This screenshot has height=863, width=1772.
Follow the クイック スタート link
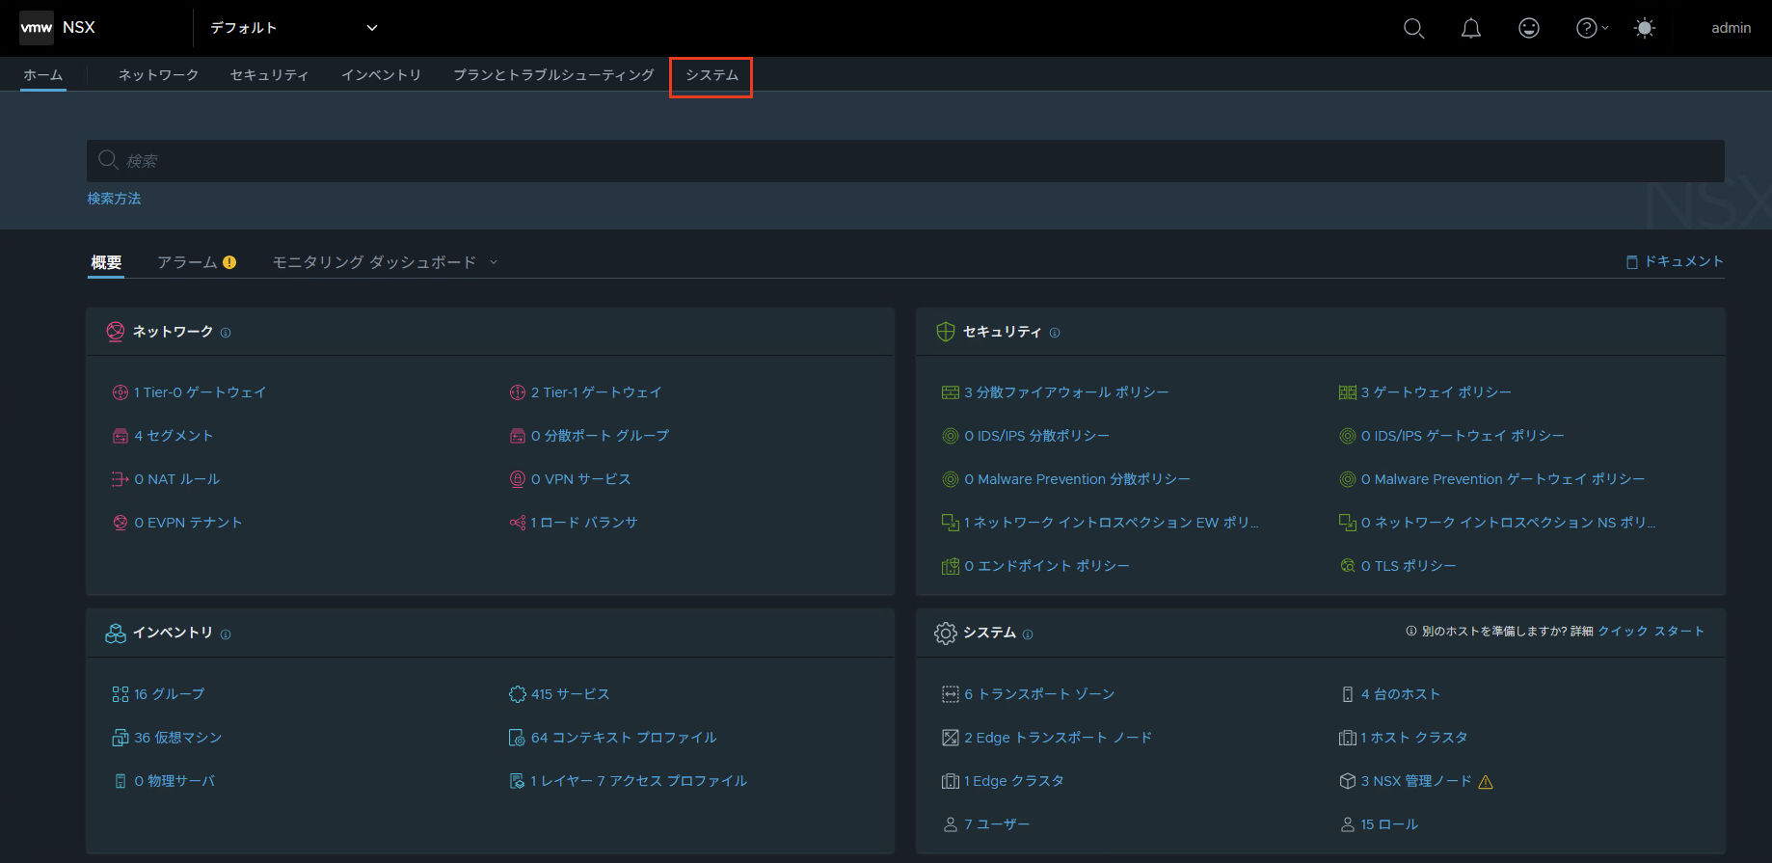(1651, 632)
